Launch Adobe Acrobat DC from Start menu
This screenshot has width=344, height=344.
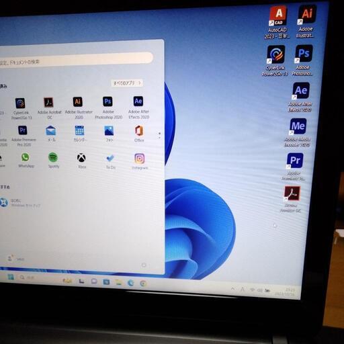point(49,108)
